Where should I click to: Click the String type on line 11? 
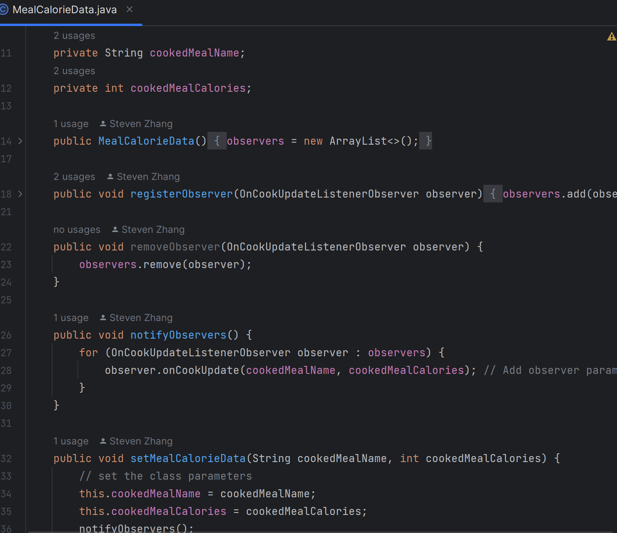(124, 53)
